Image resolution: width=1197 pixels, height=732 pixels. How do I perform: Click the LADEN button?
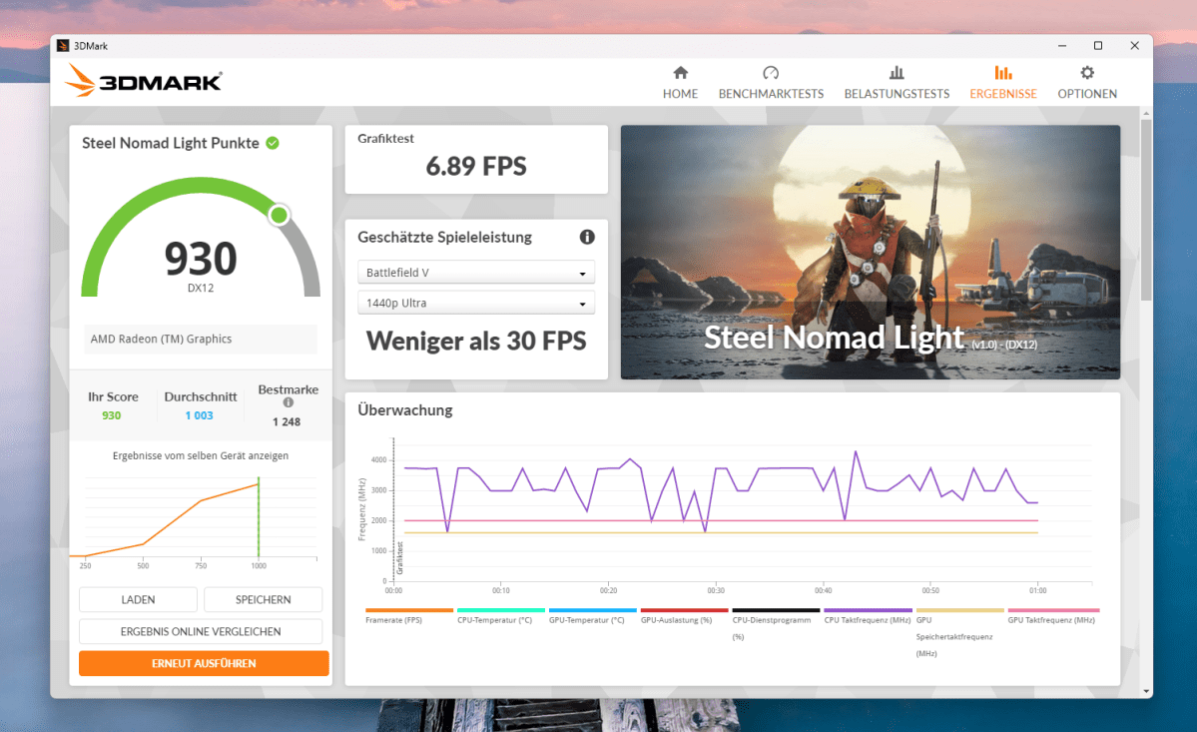[x=138, y=600]
